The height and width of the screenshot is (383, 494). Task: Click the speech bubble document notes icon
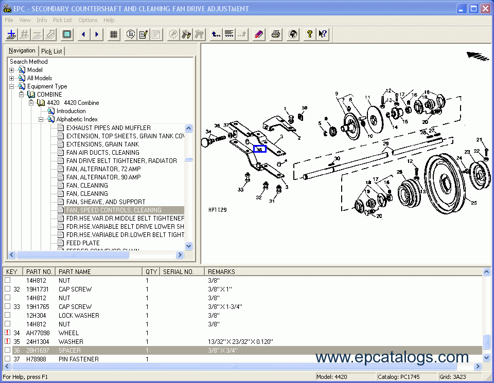(x=130, y=34)
